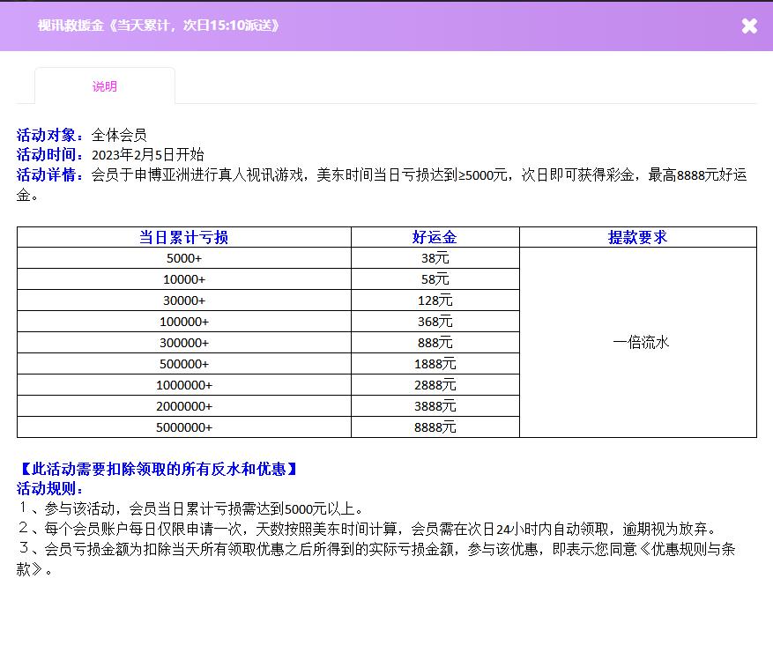Click the 一倍流水 withdrawal requirement cell

tap(641, 343)
